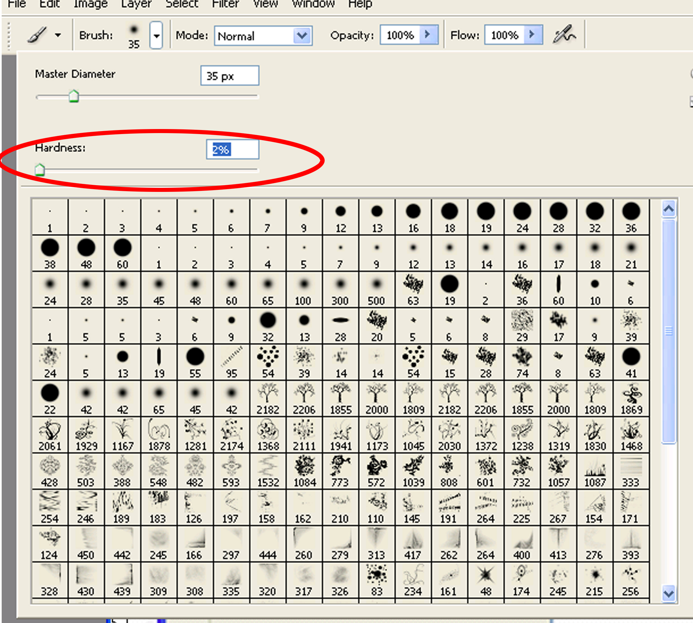Pick the 60 hard round brush
This screenshot has height=623, width=693.
(122, 253)
